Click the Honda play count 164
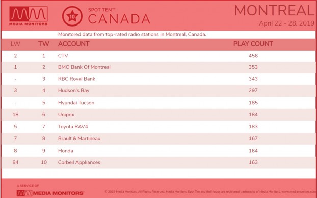Image resolution: width=317 pixels, height=198 pixels. (253, 151)
